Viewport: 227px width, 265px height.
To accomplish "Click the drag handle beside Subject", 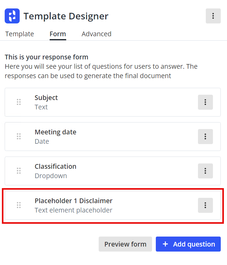I will coord(19,102).
